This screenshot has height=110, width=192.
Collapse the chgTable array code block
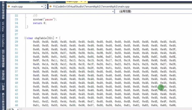click(25, 38)
